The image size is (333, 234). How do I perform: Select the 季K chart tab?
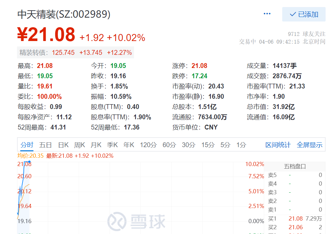(x=112, y=145)
